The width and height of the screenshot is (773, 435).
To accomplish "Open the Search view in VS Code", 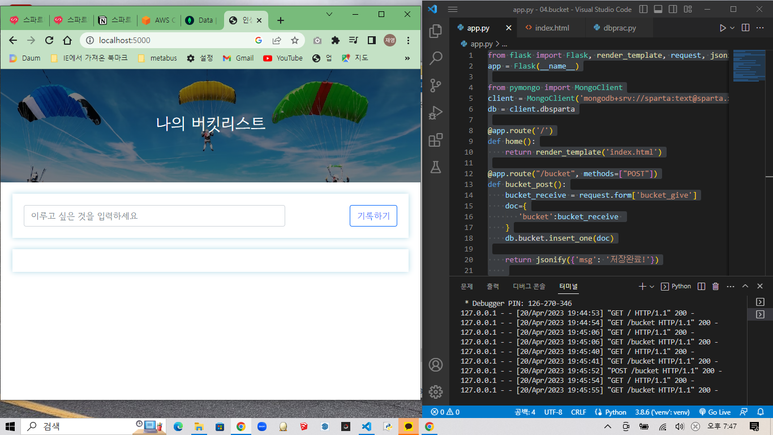I will tap(436, 58).
